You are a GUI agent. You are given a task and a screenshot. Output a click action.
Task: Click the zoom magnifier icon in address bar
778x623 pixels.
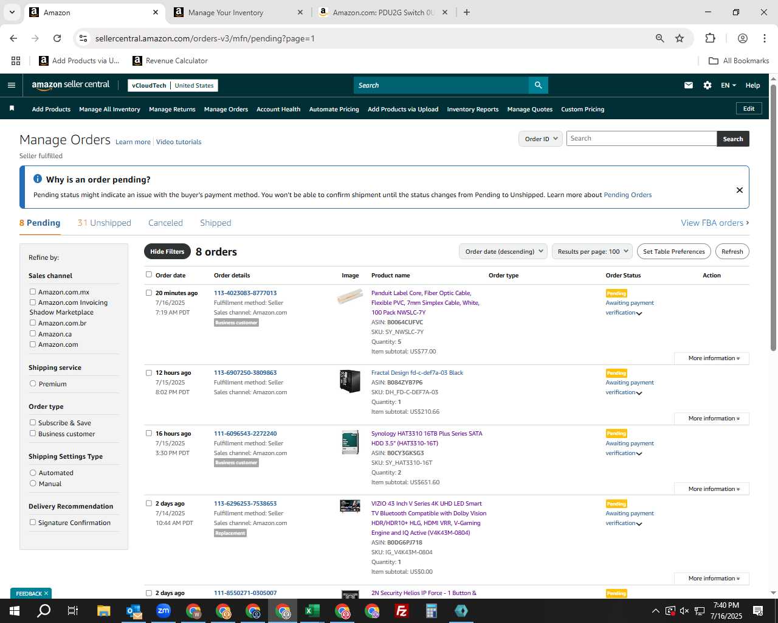pyautogui.click(x=659, y=38)
